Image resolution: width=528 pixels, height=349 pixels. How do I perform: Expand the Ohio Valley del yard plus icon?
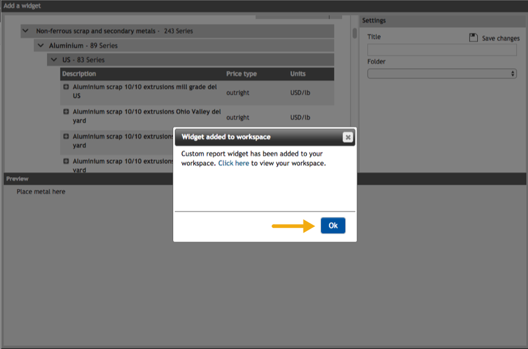pos(66,112)
